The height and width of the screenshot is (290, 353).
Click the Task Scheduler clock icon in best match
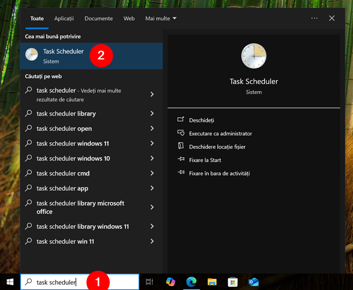32,55
